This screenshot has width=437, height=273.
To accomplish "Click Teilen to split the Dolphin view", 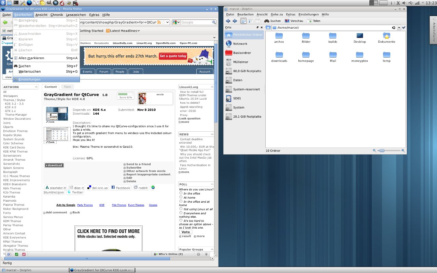I will pos(314,21).
